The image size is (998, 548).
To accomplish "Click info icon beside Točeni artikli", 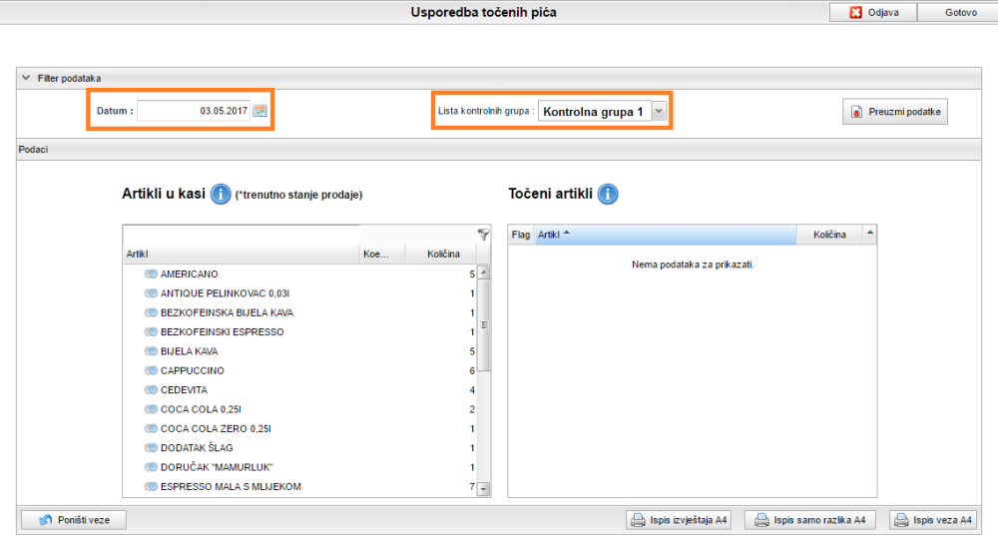I will (608, 194).
